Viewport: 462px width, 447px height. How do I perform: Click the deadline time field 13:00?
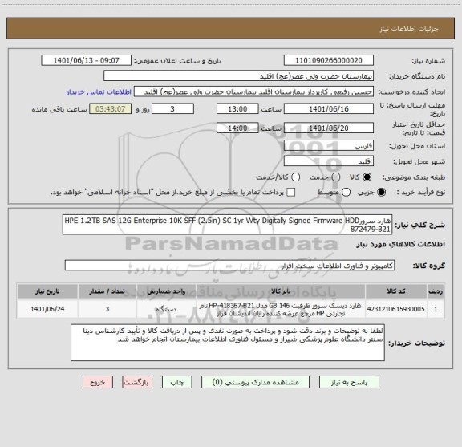(x=237, y=109)
